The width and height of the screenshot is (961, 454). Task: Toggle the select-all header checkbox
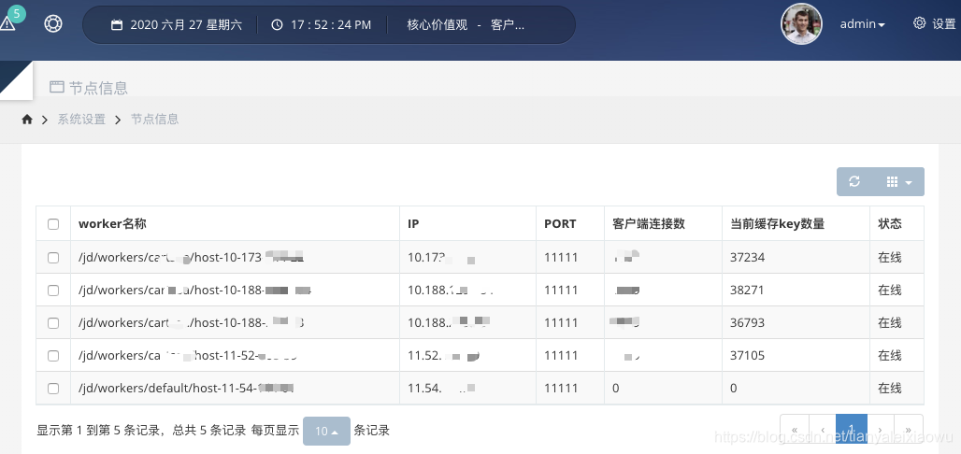pyautogui.click(x=53, y=224)
